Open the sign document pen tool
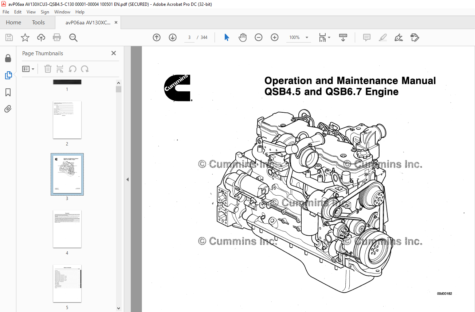This screenshot has width=475, height=312. (x=399, y=37)
